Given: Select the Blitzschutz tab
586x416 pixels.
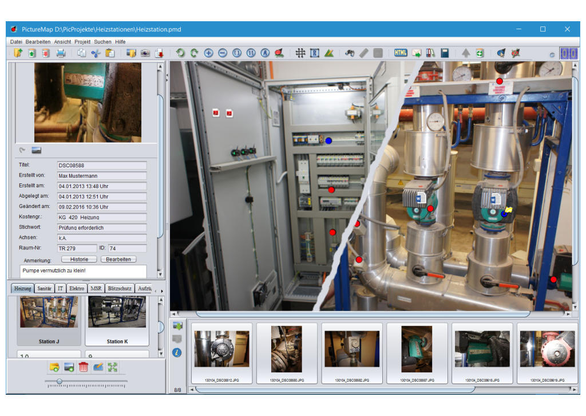Looking at the screenshot, I should [x=120, y=288].
